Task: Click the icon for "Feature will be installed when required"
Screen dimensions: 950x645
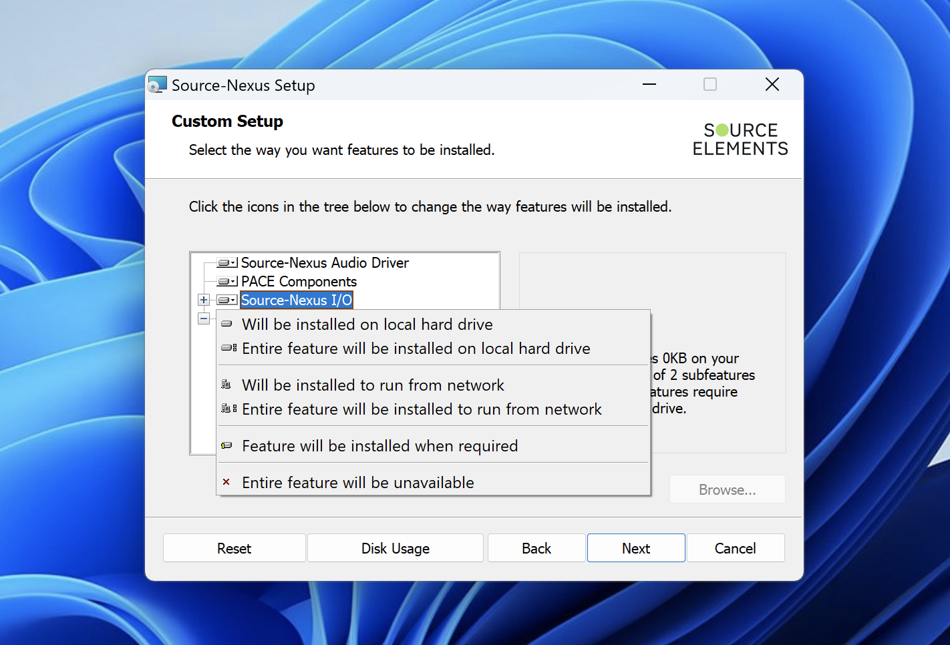Action: 227,446
